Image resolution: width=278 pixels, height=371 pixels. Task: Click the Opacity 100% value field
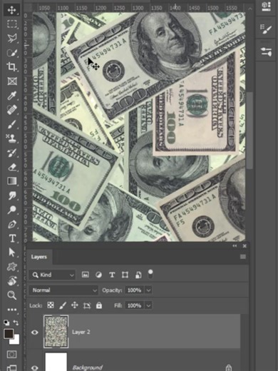pyautogui.click(x=134, y=290)
